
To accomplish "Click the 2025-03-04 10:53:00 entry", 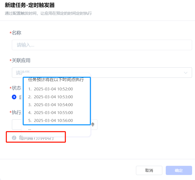I will coord(53,97).
